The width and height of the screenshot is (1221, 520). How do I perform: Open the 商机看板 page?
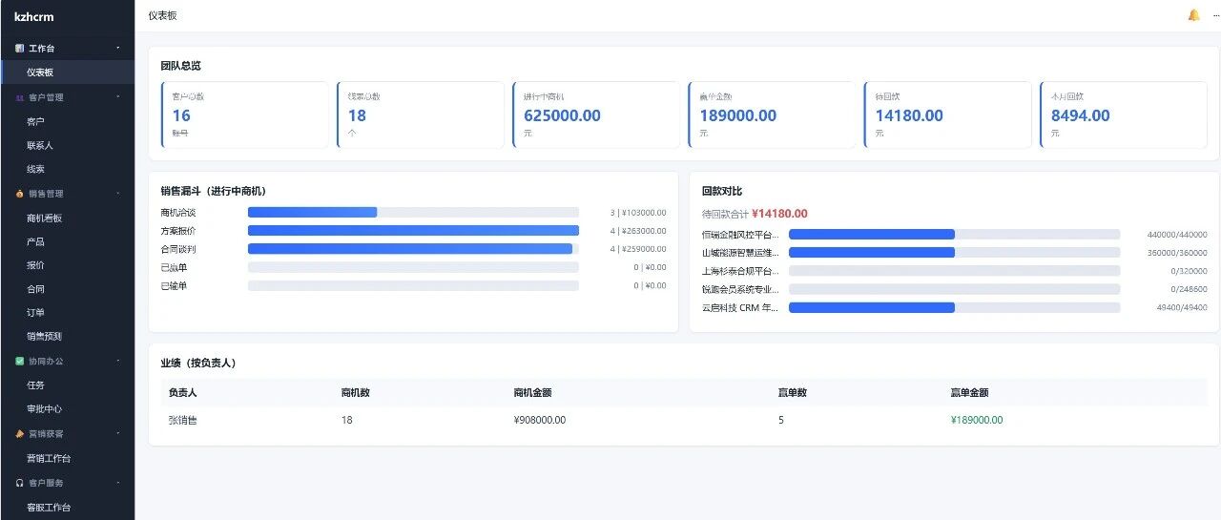click(67, 218)
